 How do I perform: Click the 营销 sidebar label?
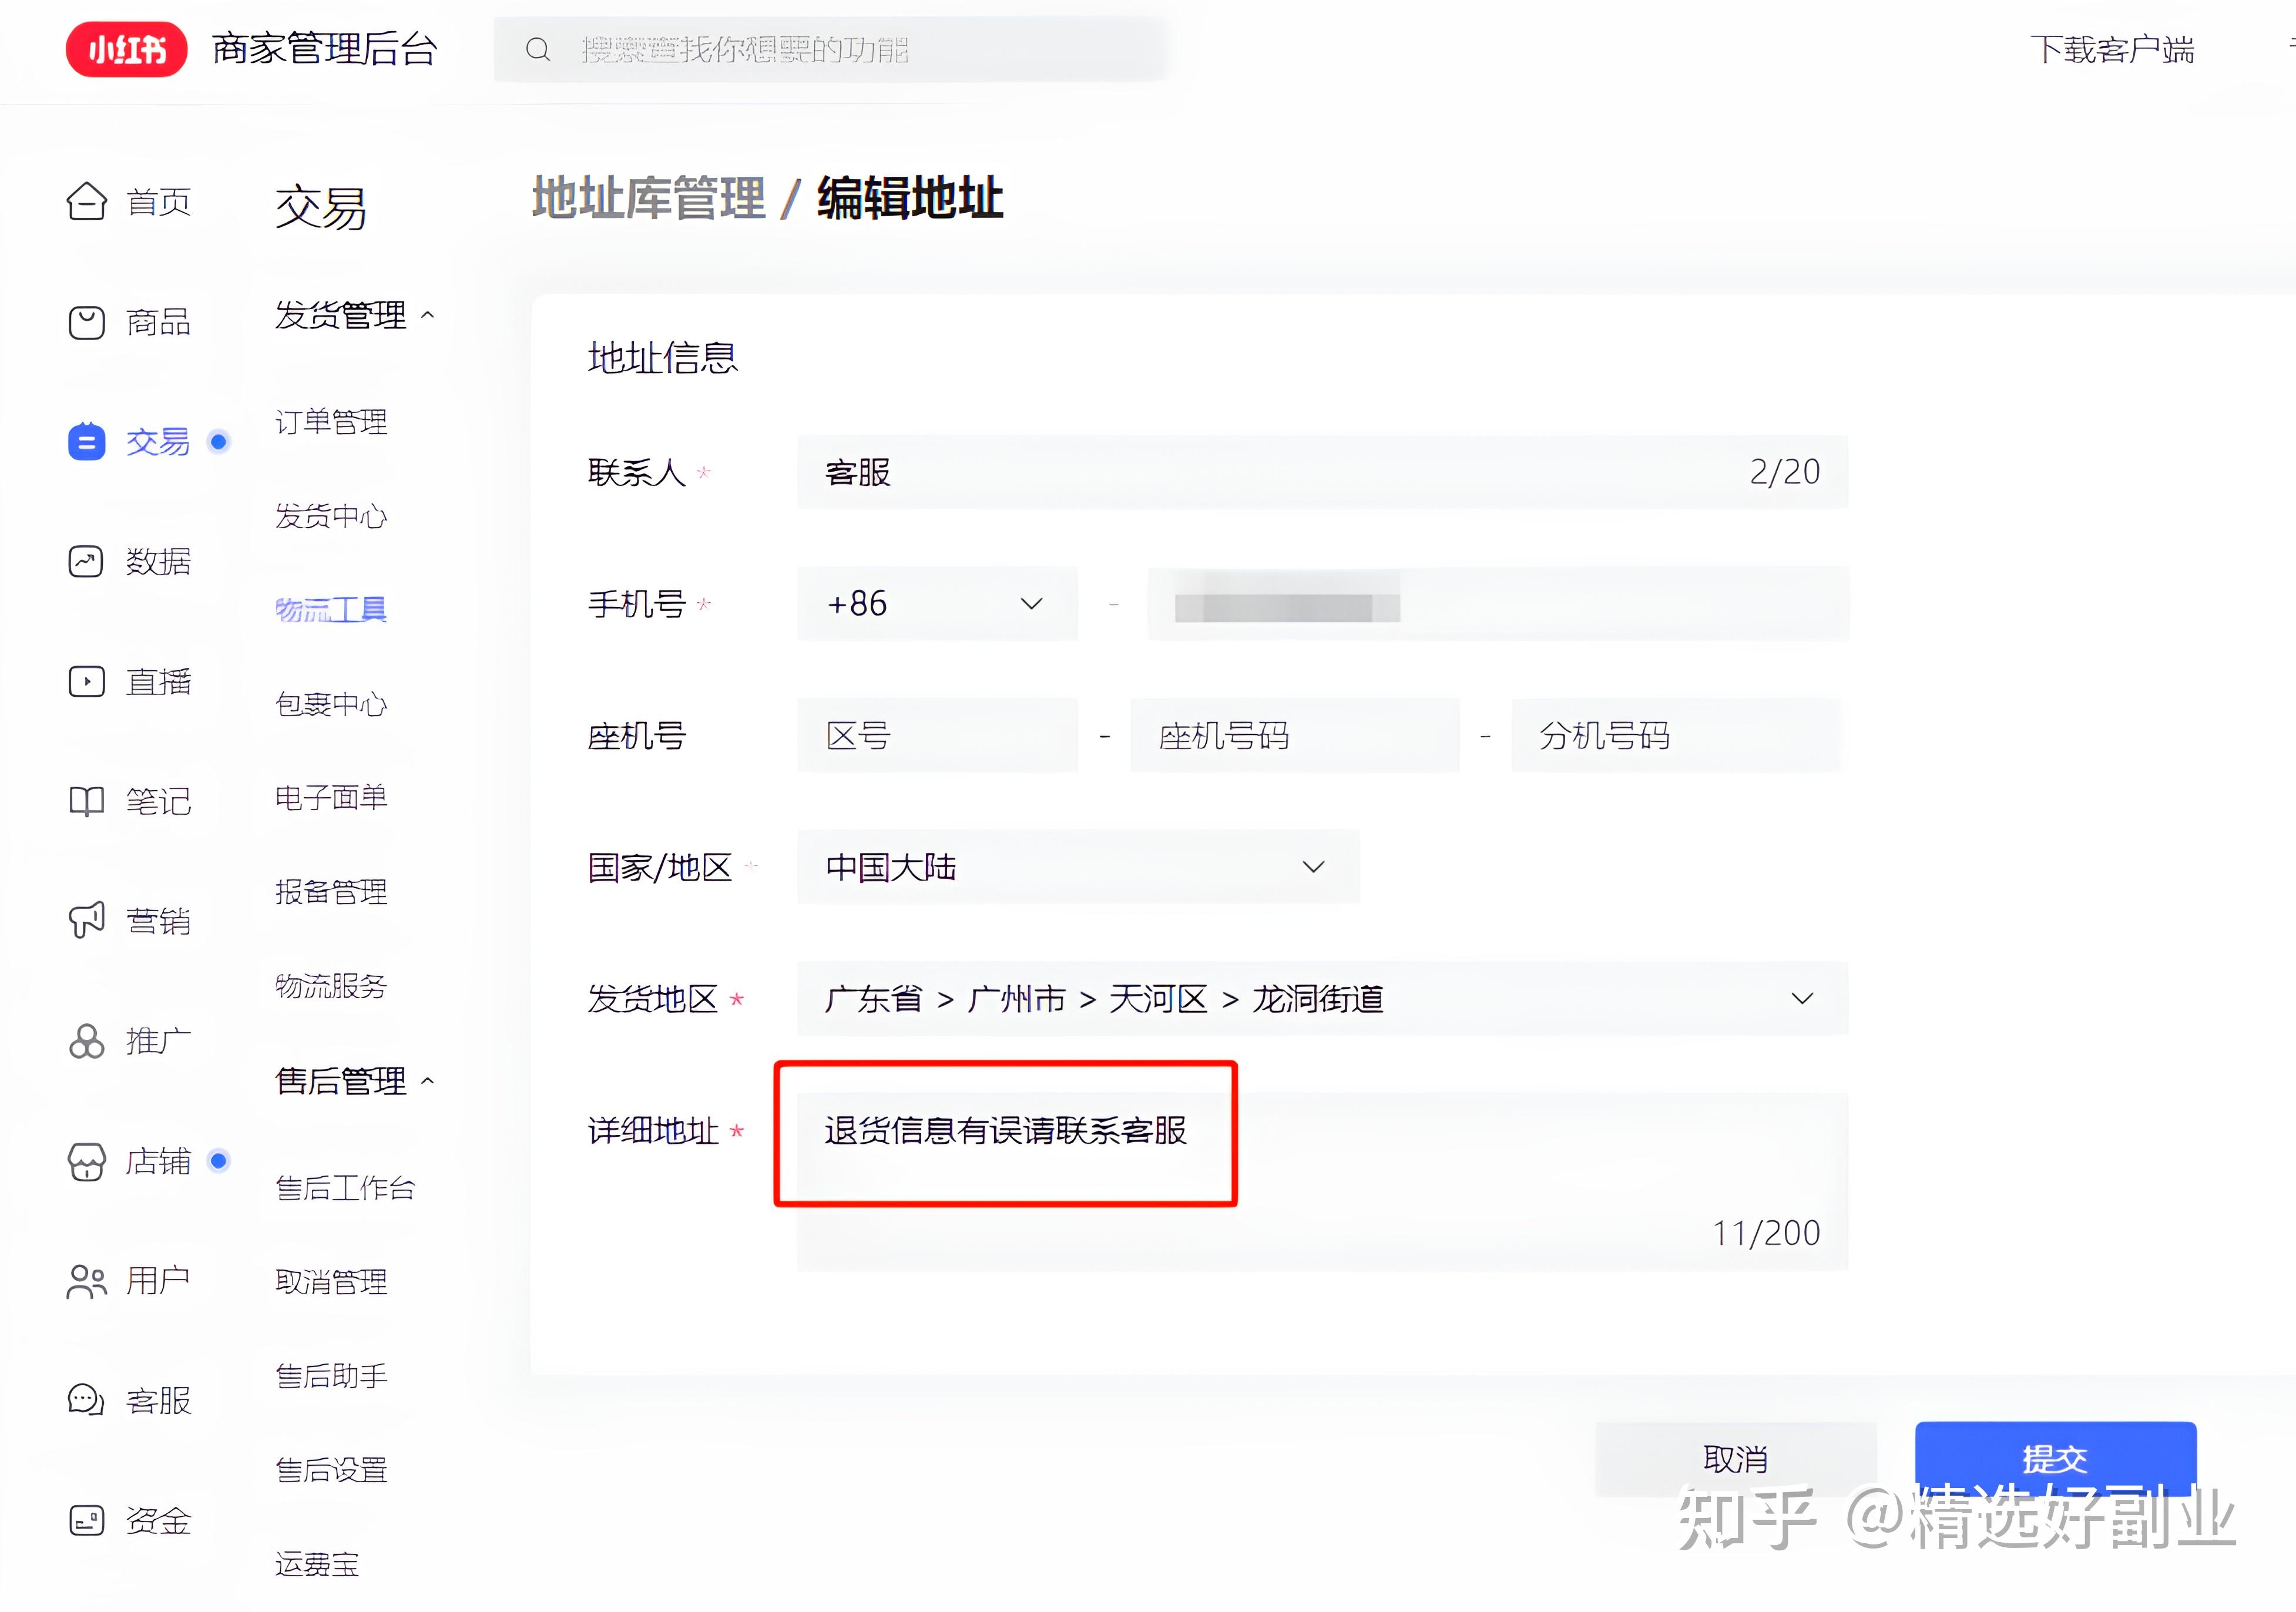[158, 921]
